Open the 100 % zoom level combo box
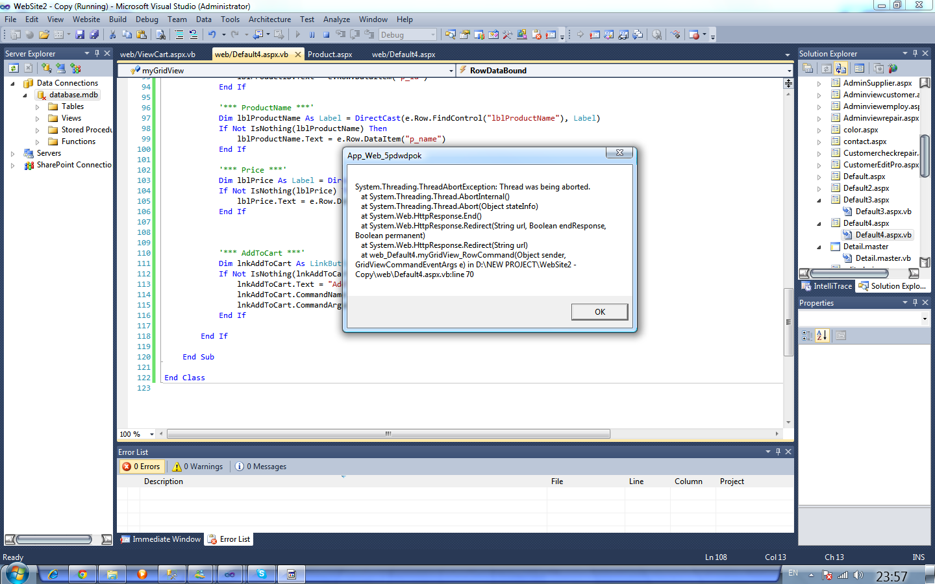Screen dimensions: 935x584 [x=152, y=434]
